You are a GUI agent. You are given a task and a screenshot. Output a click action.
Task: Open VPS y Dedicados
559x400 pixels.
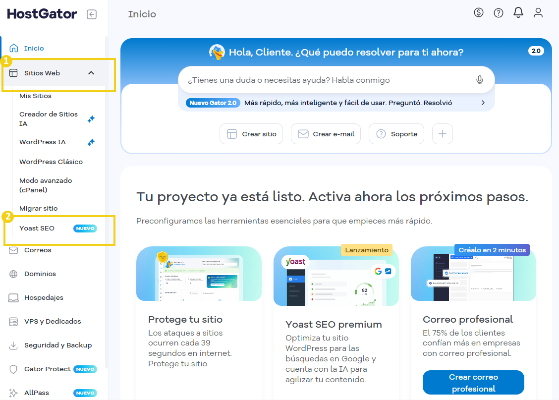(x=53, y=322)
